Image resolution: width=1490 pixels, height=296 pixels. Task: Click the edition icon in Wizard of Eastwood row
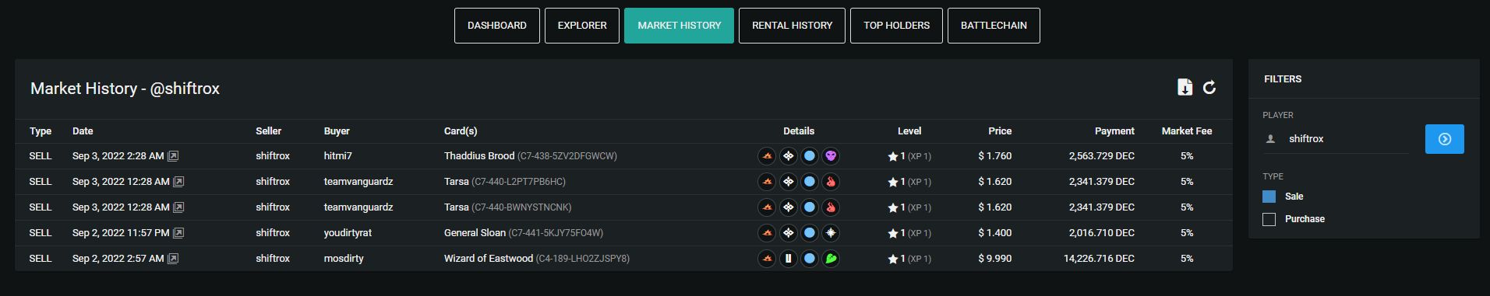click(x=789, y=259)
